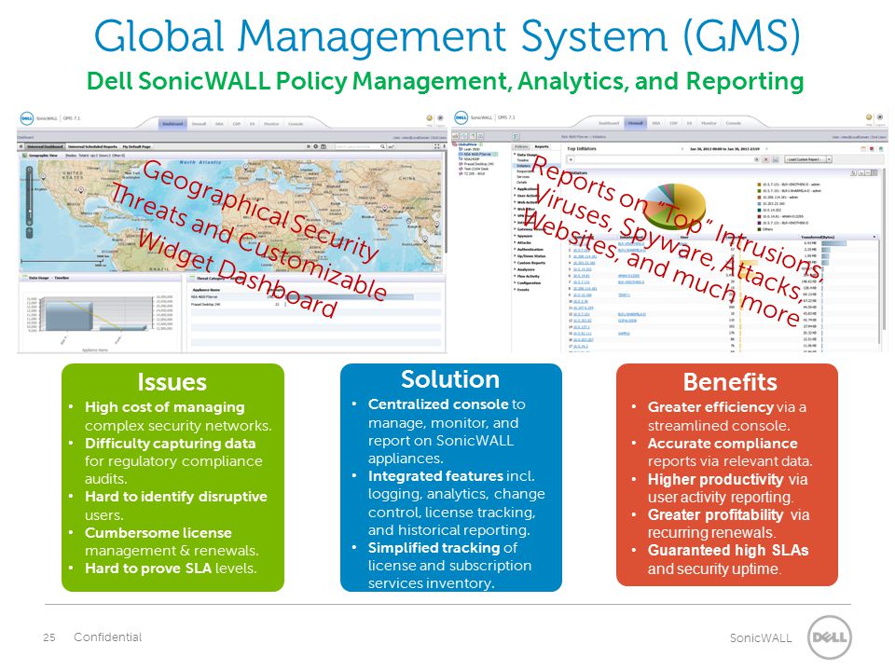The image size is (895, 671).
Task: Click fourth toolbar icon above GlobalView tree
Action: point(481,136)
